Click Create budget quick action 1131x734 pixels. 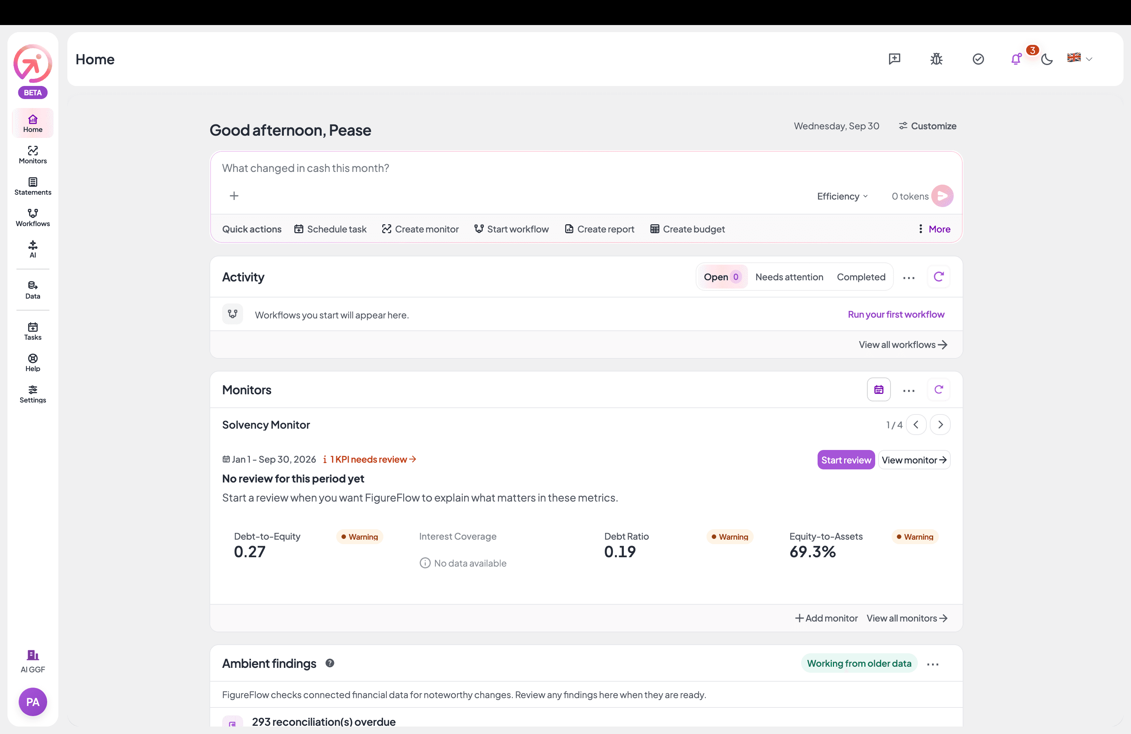pos(687,229)
